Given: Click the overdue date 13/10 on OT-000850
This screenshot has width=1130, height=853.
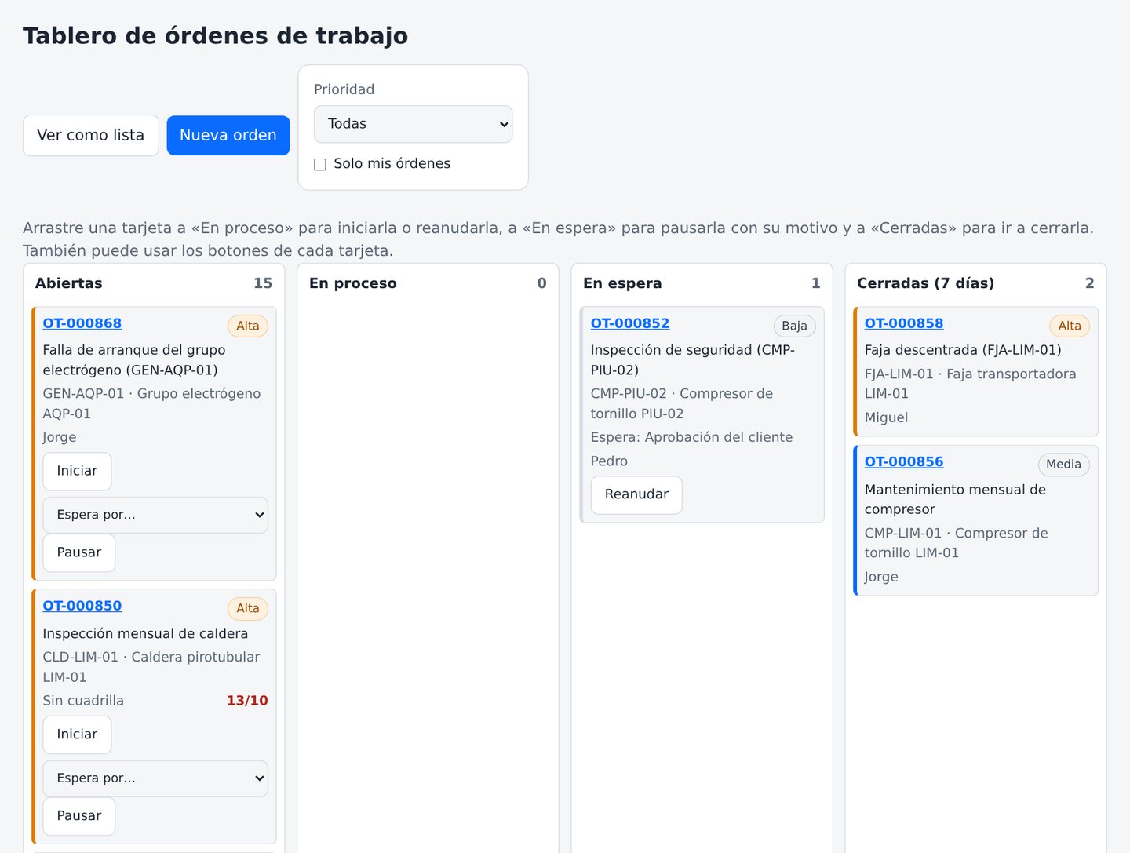Looking at the screenshot, I should click(x=247, y=701).
